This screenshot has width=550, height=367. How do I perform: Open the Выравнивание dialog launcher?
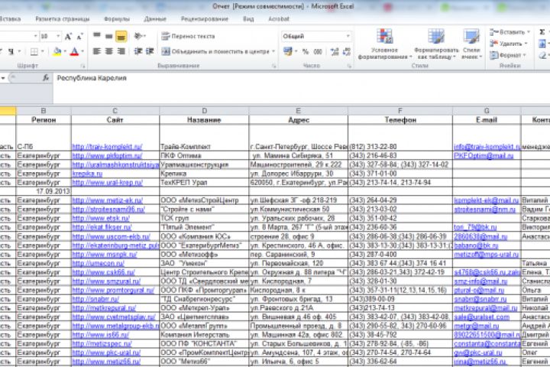(274, 66)
